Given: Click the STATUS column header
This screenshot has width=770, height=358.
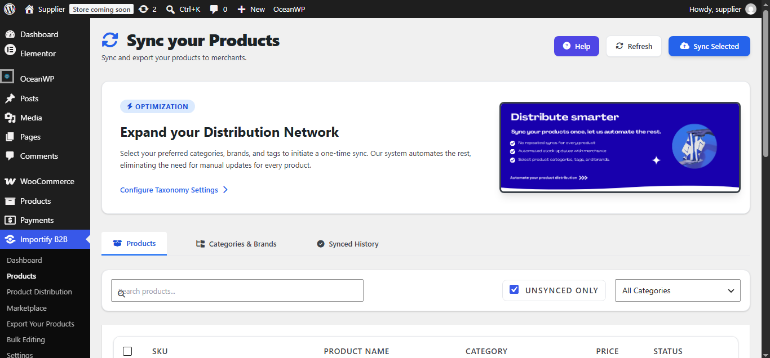Looking at the screenshot, I should [668, 351].
